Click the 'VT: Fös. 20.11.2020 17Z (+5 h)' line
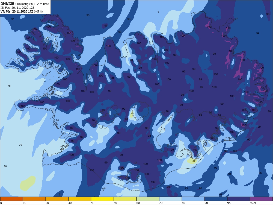The height and width of the screenshot is (205, 273). [22, 11]
